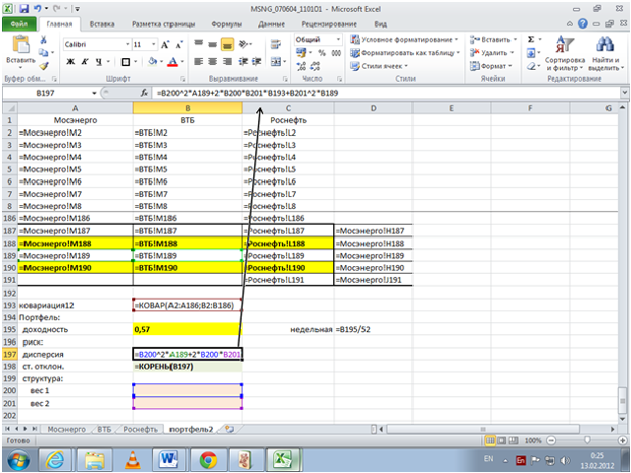Align text left in cell
The width and height of the screenshot is (631, 473).
click(198, 61)
